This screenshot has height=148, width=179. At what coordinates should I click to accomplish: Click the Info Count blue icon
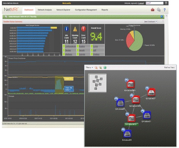pyautogui.click(x=67, y=29)
